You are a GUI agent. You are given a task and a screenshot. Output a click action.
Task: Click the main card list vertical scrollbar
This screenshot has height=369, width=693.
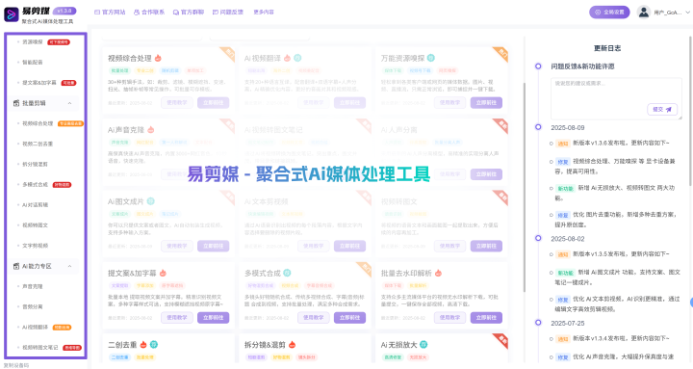[525, 187]
